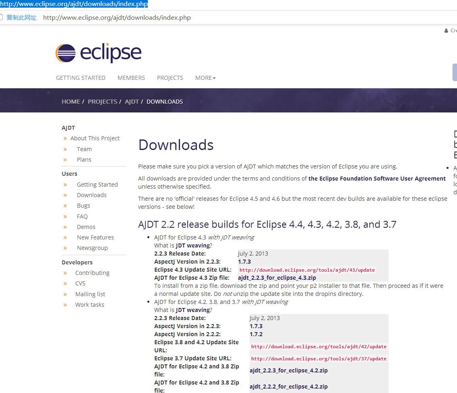Viewport: 457px width, 393px height.
Task: Open Team sidebar link
Action: coord(84,149)
